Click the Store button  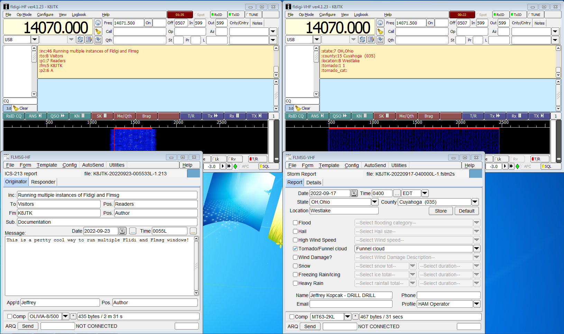(x=441, y=211)
